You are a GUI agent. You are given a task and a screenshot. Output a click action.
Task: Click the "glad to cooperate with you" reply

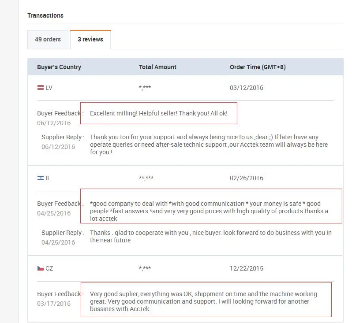click(210, 236)
